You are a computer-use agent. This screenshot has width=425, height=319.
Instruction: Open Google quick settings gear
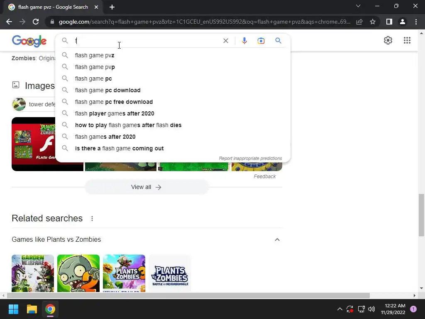pyautogui.click(x=388, y=40)
